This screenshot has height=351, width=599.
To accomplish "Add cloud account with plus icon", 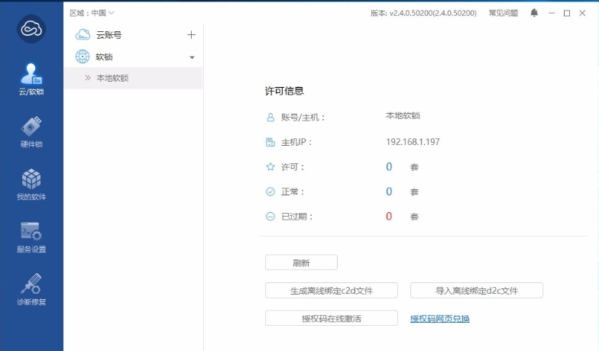I will point(191,35).
